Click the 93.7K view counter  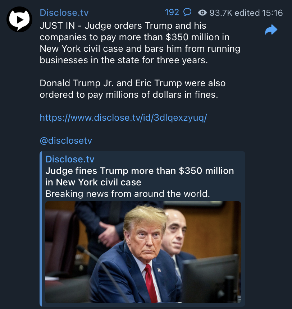(221, 13)
